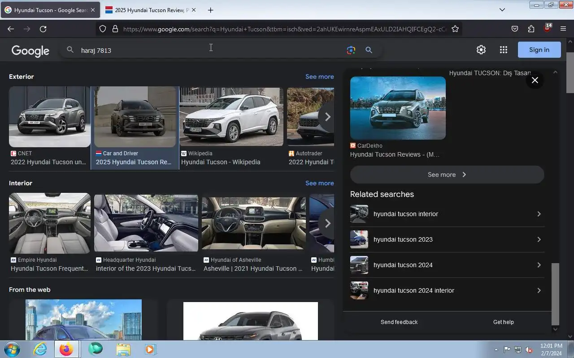Open the red extension with badge 14
574x358 pixels.
point(547,28)
